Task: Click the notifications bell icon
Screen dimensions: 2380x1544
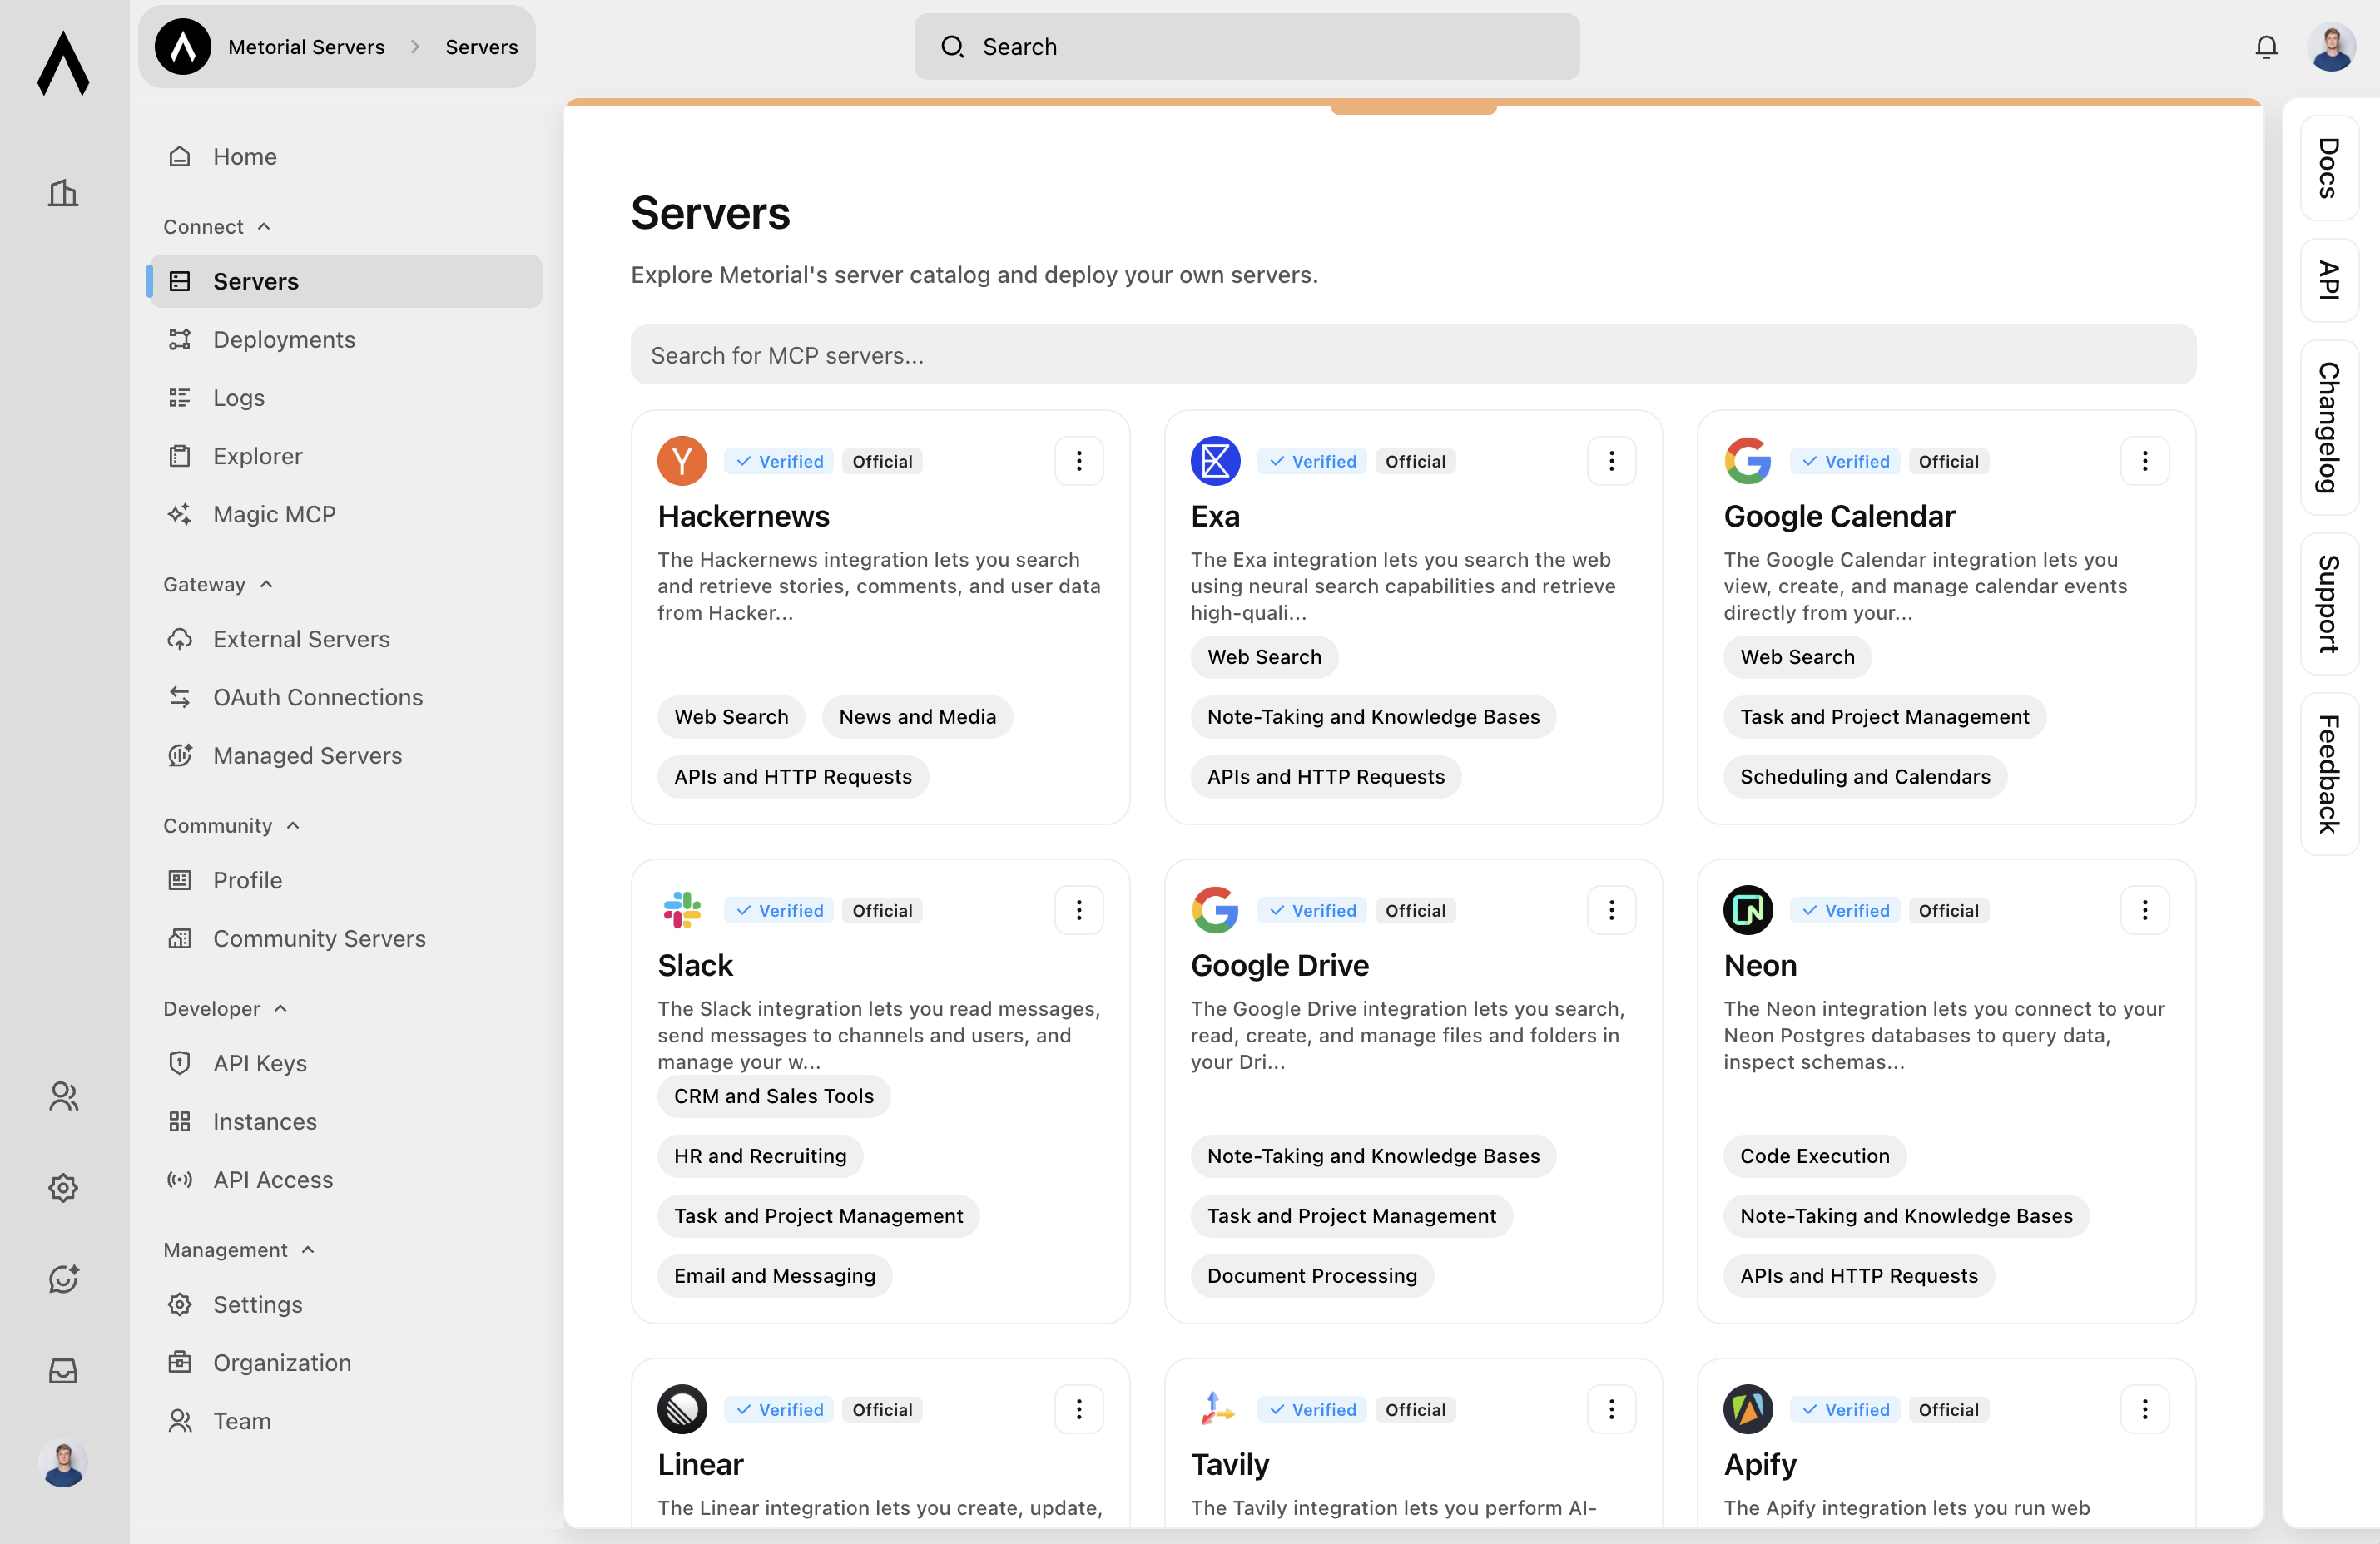Action: (2266, 47)
